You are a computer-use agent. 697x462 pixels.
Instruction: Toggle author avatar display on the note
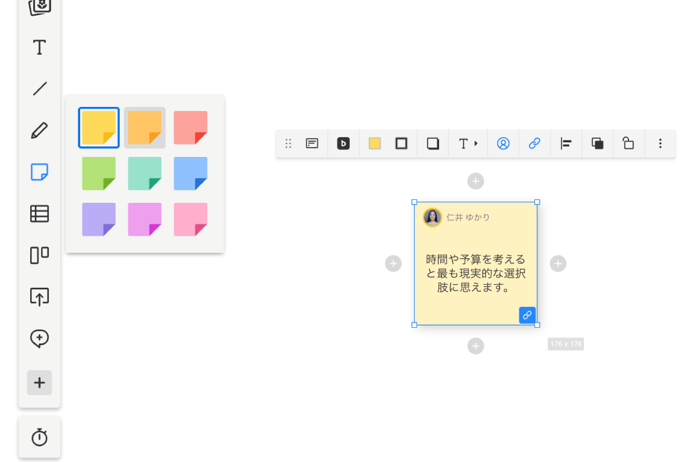[503, 143]
